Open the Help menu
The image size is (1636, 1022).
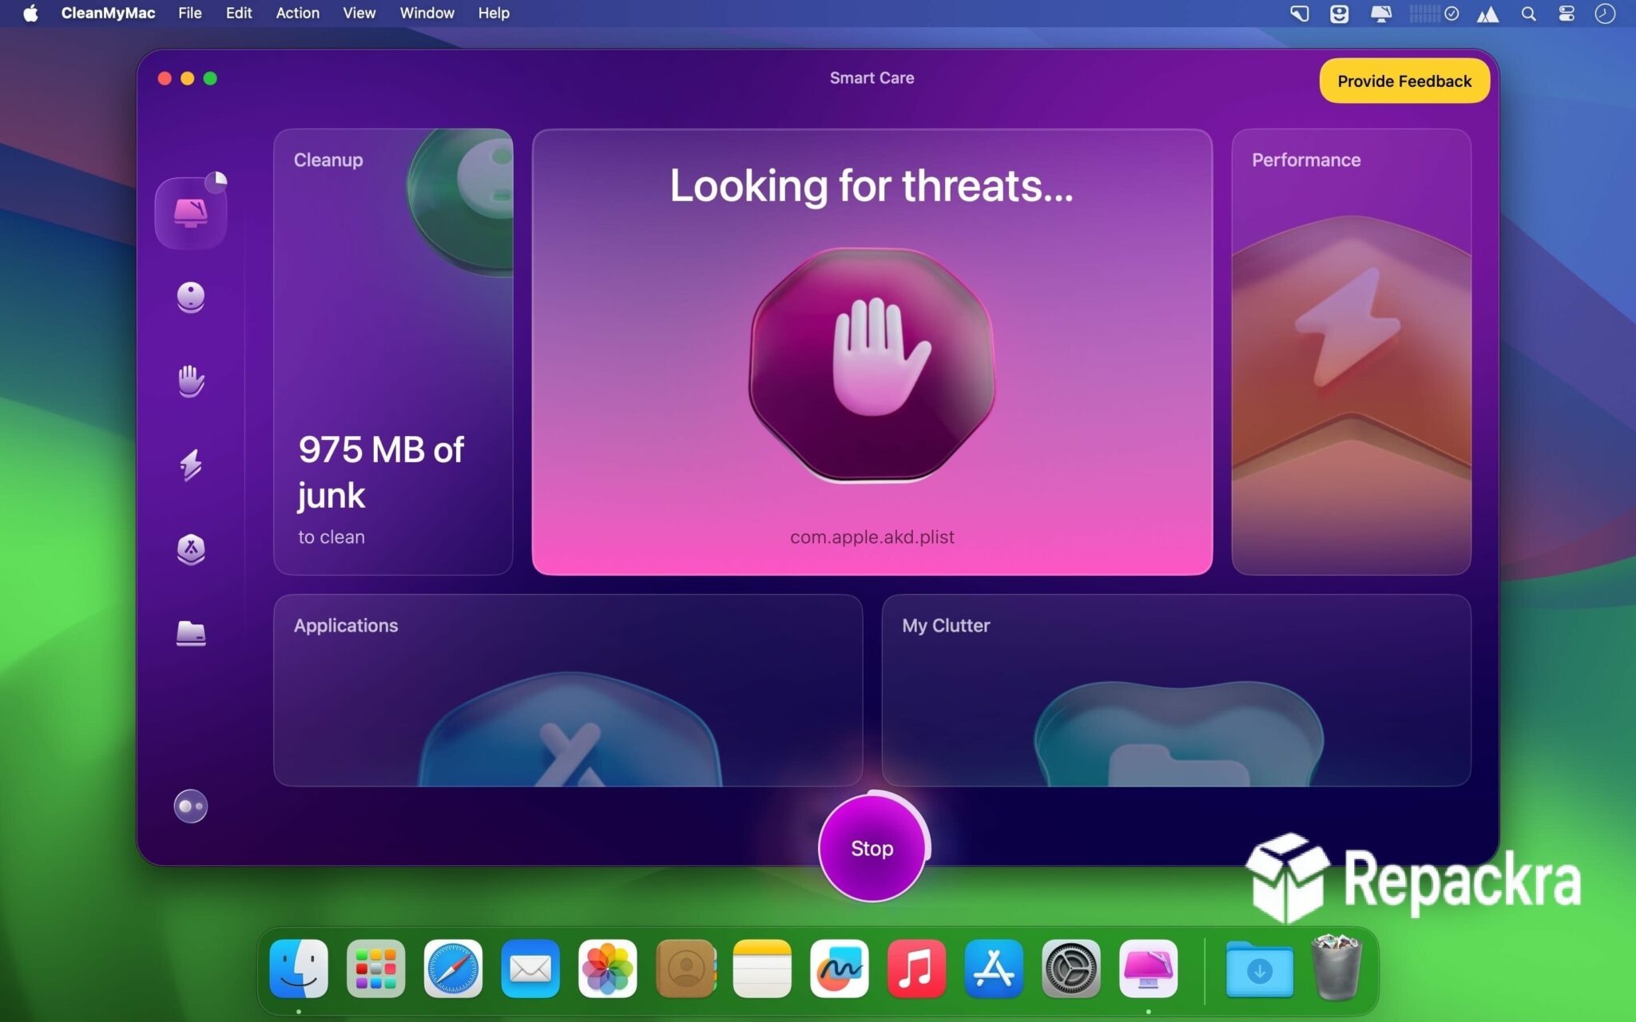tap(494, 13)
